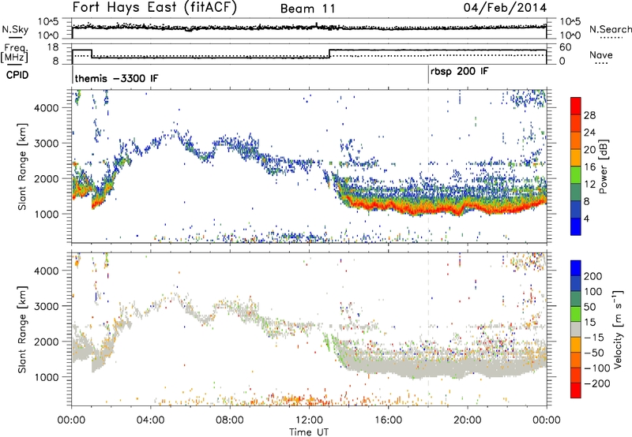Click the 'Power [dB]' color bar label
The image size is (632, 437).
pos(603,166)
